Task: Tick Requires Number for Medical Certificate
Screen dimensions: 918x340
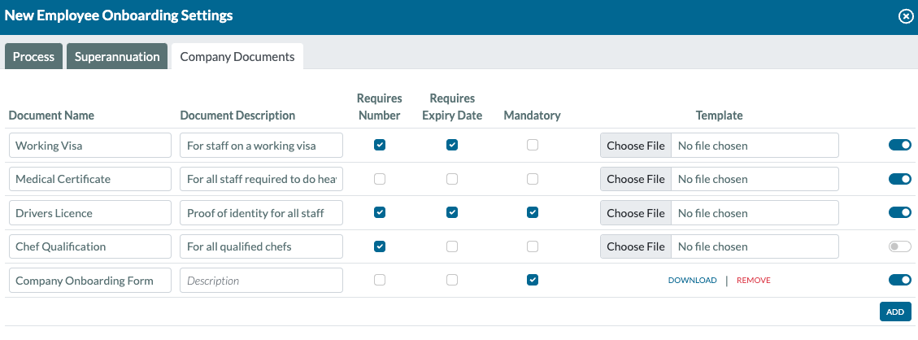Action: point(380,179)
